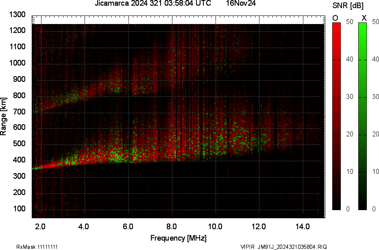Click the 8.0 frequency tick label
The image size is (379, 250).
171,226
